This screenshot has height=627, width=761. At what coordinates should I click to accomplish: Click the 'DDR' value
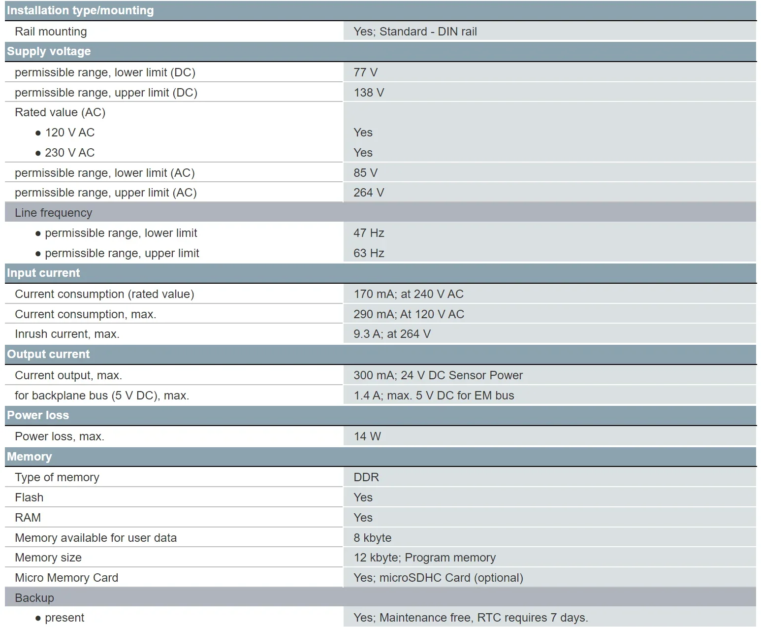[366, 477]
